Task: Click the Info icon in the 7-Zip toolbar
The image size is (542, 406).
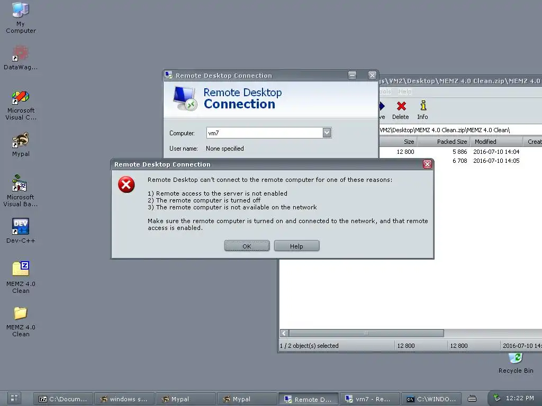Action: (422, 110)
